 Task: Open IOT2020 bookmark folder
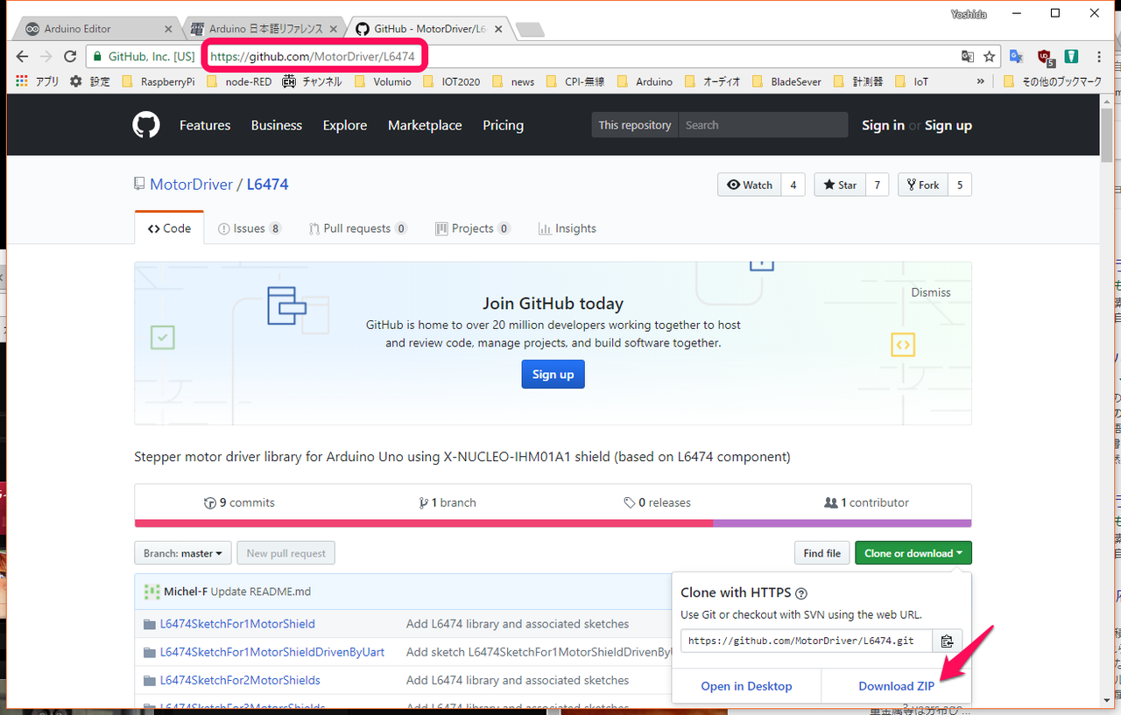[450, 81]
